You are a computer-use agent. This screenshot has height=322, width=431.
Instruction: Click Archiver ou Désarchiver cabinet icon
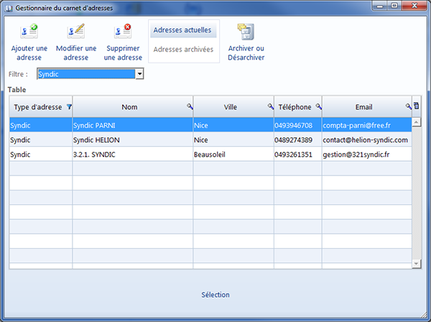pyautogui.click(x=246, y=32)
